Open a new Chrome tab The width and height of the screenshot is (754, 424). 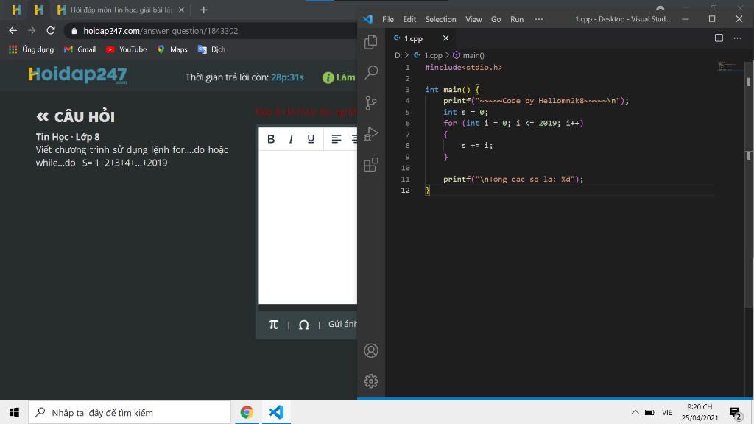(x=203, y=10)
